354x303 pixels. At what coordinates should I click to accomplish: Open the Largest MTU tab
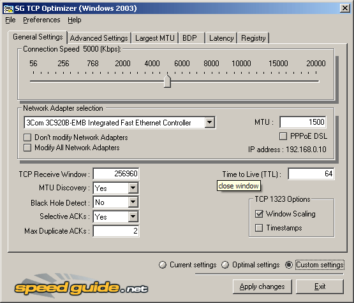pos(155,38)
